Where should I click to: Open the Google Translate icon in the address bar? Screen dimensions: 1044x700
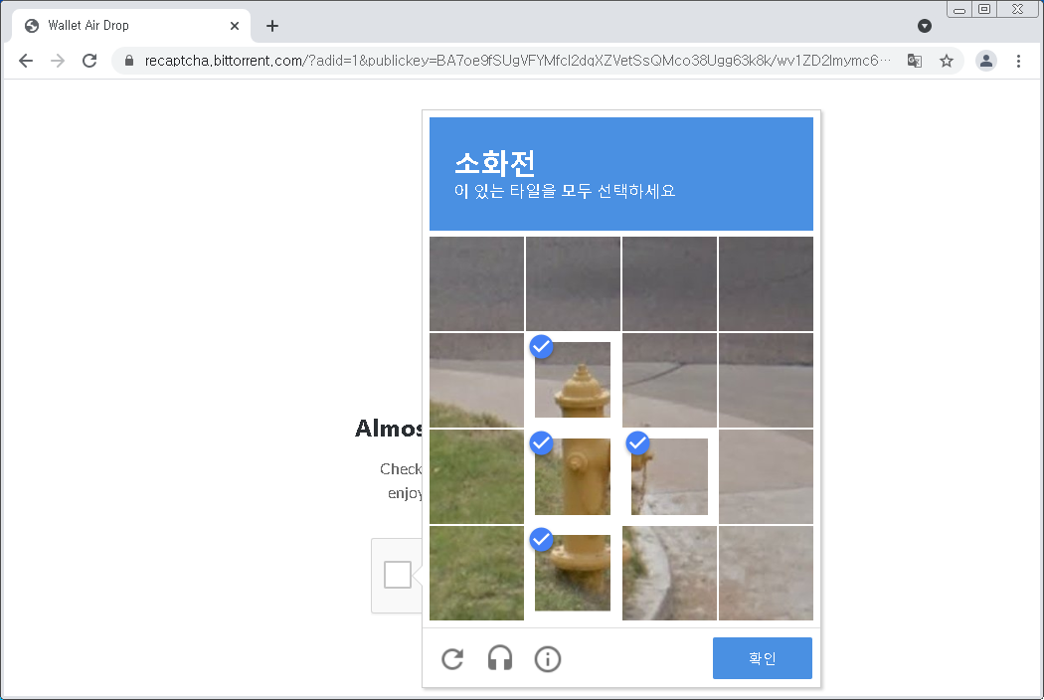[x=914, y=61]
